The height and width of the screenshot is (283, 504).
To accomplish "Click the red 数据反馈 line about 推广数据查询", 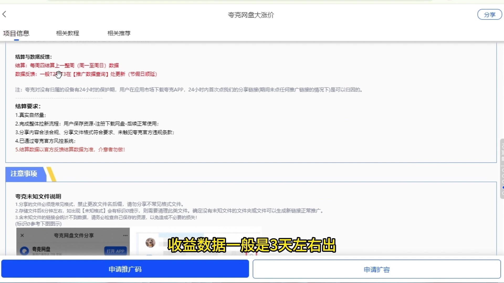I will pos(86,74).
